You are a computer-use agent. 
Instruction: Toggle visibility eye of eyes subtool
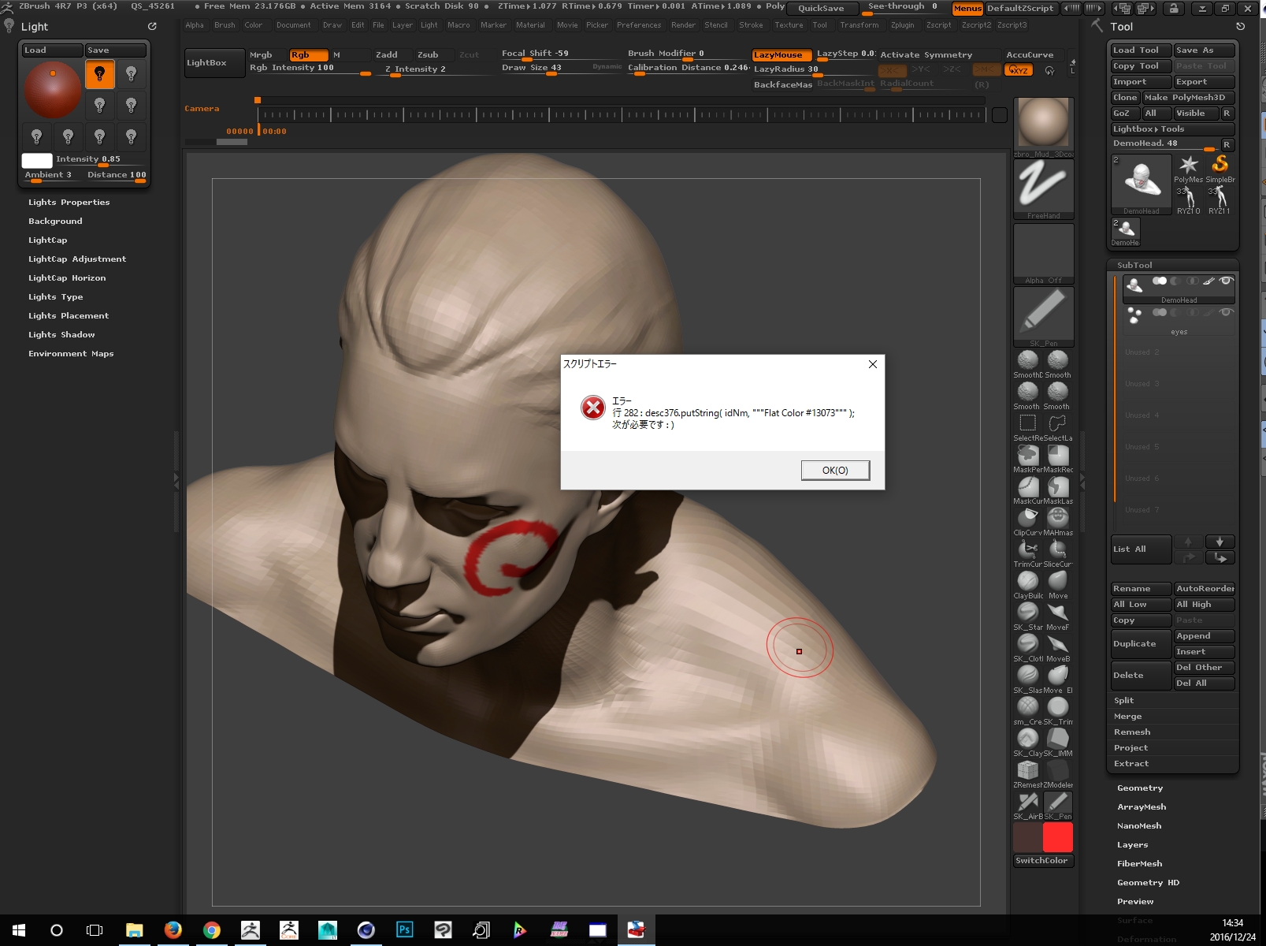click(1225, 312)
